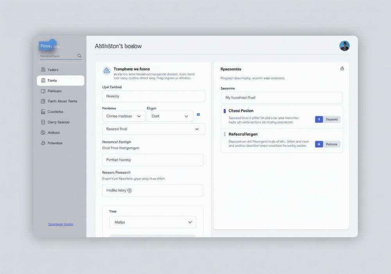This screenshot has width=391, height=274.
Task: Click the globe icon beside the seventh sidebar entry
Action: pos(44,132)
